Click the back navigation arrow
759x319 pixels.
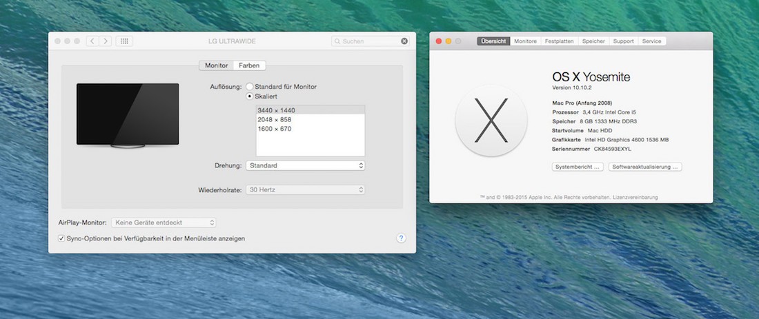click(92, 41)
